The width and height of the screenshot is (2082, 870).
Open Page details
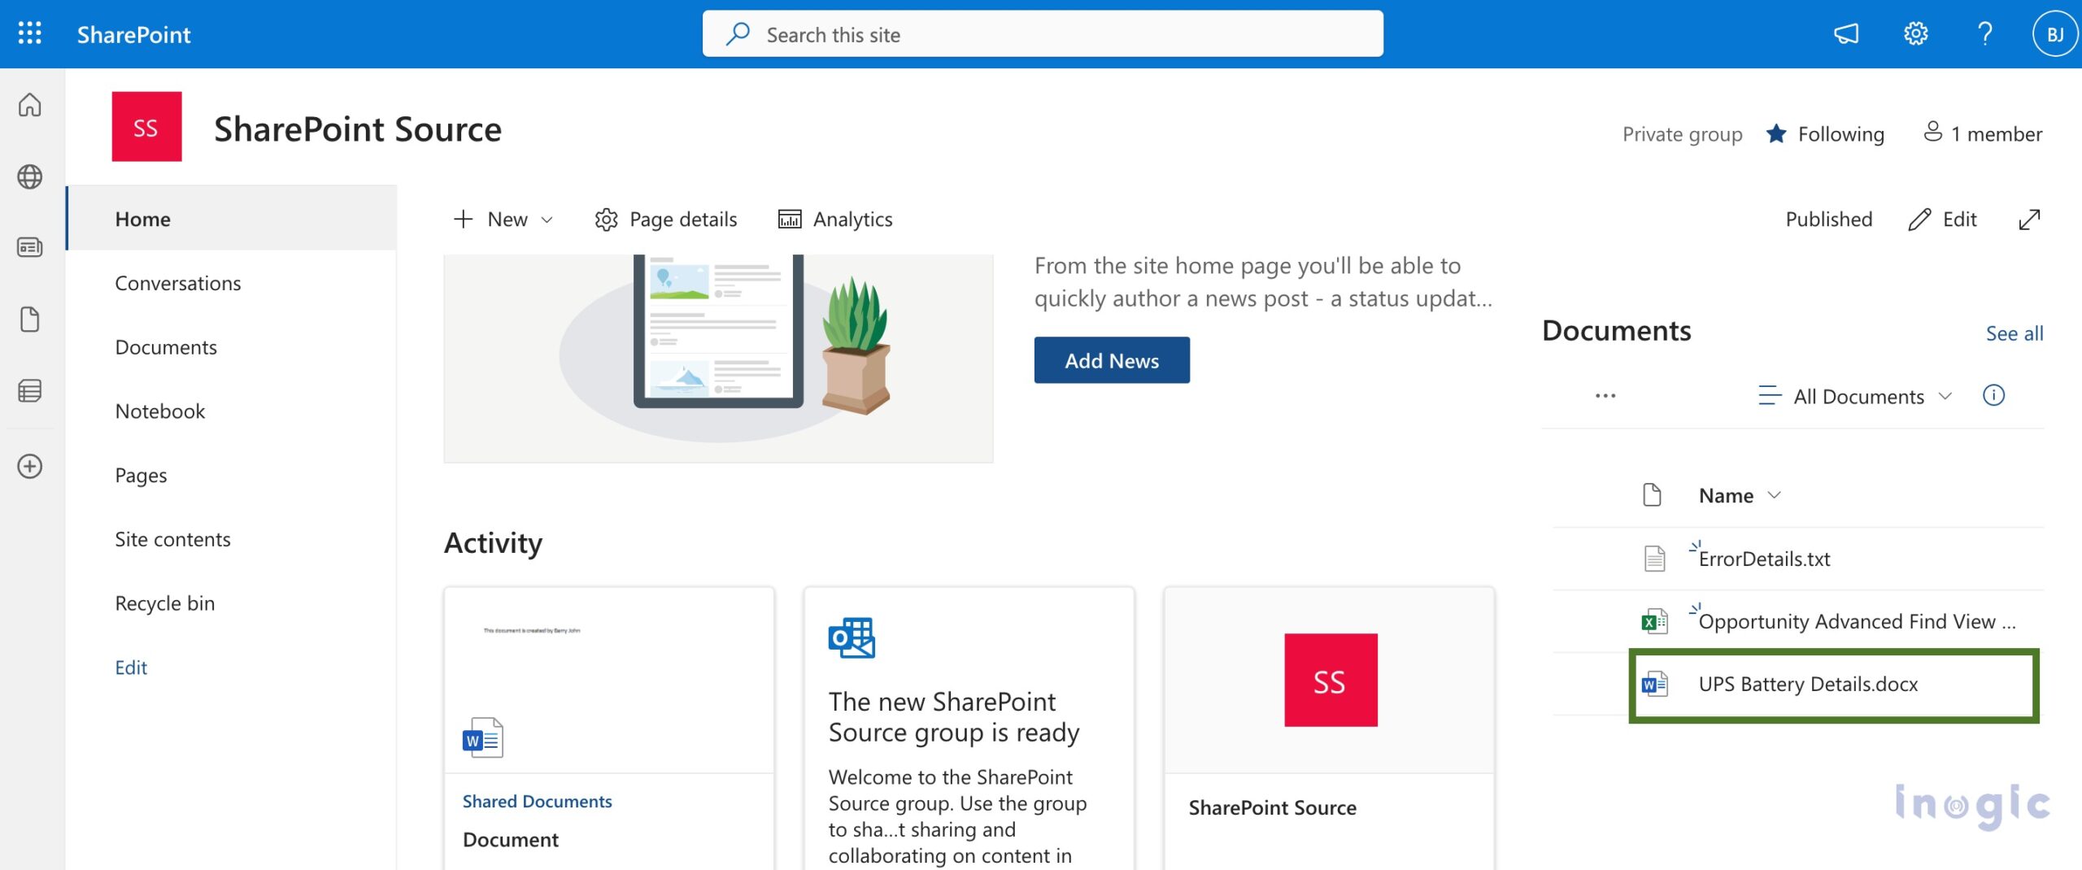(x=666, y=220)
